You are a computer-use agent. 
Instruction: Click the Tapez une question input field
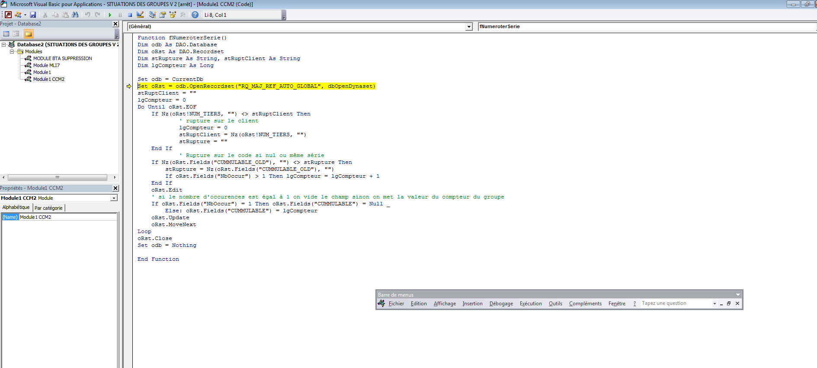(x=676, y=304)
